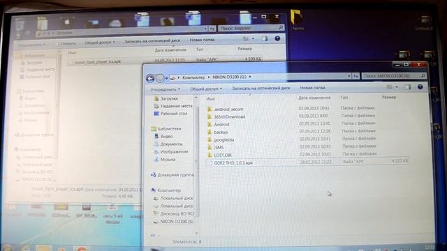
Task: Change view icon in NIKON D3100 window toolbar
Action: point(390,87)
